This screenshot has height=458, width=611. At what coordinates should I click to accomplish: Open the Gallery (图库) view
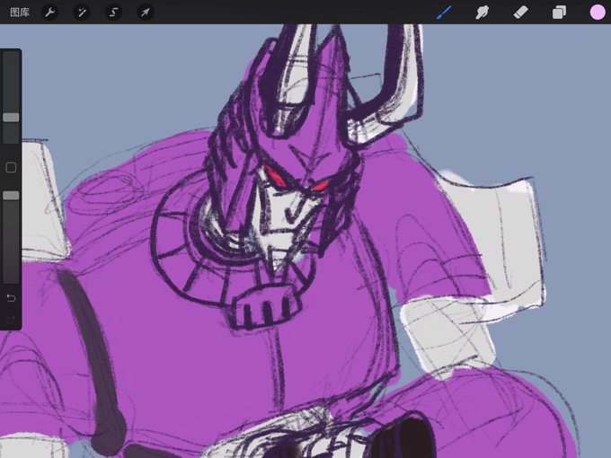pos(20,13)
